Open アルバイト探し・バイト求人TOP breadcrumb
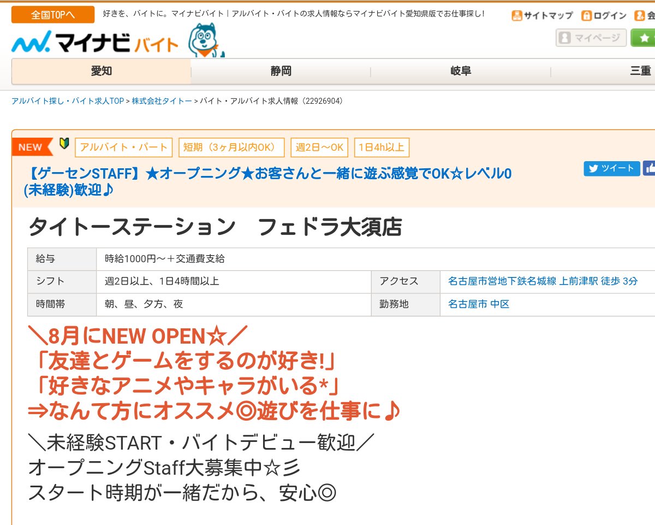655x525 pixels. click(68, 101)
